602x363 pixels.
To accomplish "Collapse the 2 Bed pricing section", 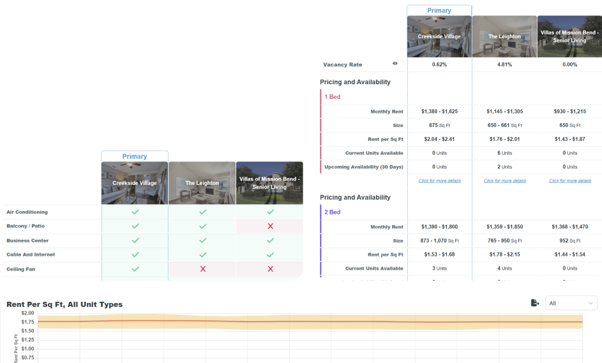I will (332, 212).
